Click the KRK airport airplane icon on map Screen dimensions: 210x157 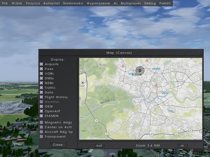[x=83, y=83]
